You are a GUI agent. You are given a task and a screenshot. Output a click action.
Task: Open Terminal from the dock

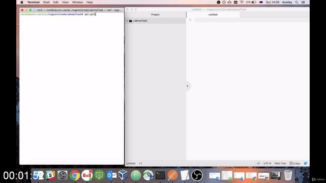click(160, 175)
